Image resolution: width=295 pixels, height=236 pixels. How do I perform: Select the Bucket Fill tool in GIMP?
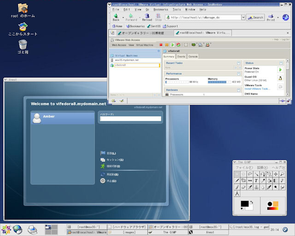[269, 181]
